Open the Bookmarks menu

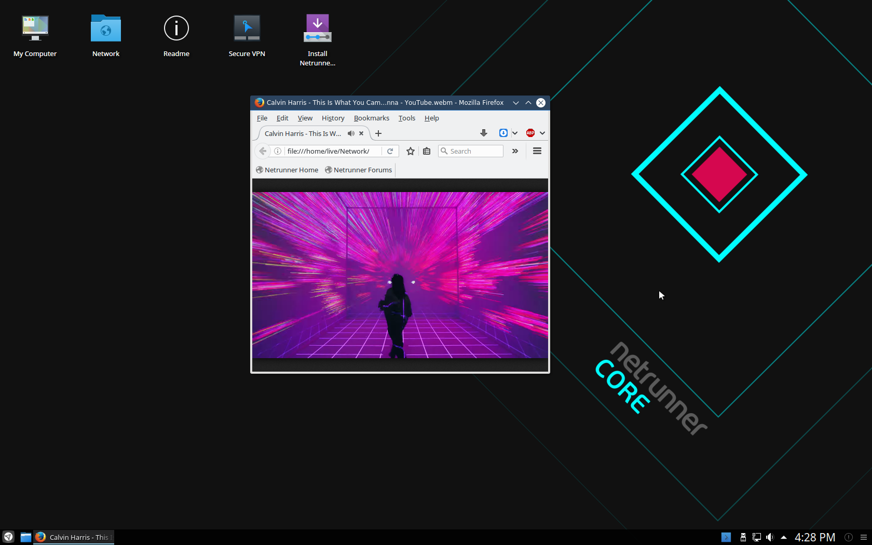point(371,118)
